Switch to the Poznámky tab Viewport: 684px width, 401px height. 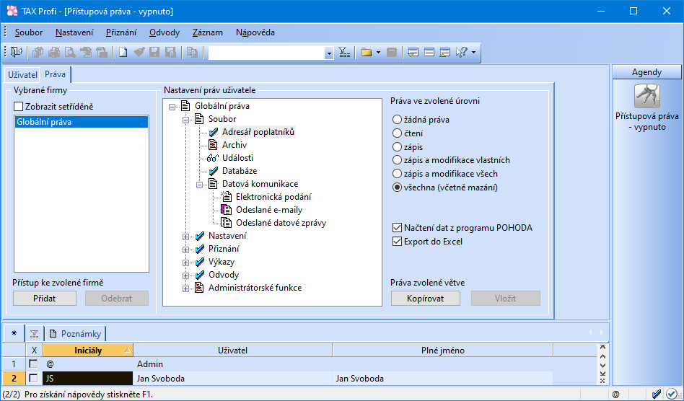tap(76, 334)
